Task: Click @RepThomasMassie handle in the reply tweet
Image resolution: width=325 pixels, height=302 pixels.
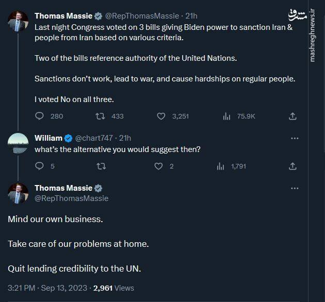Action: 71,198
